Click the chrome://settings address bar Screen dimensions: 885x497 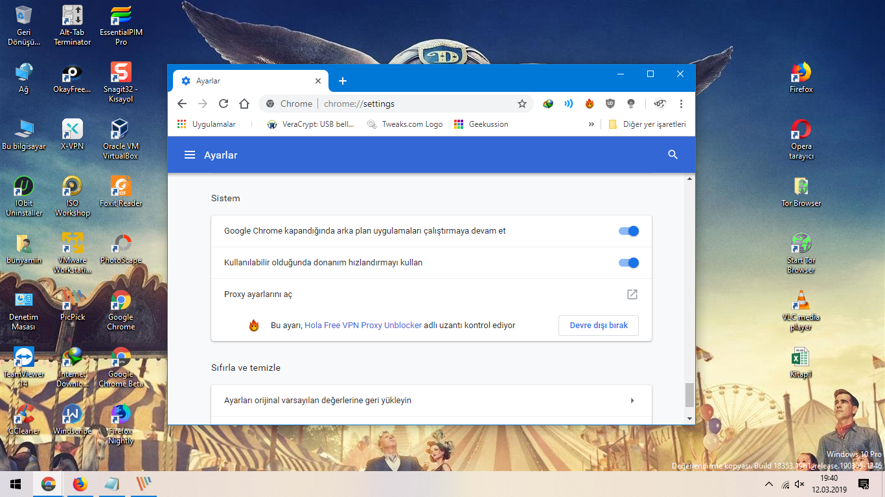(x=395, y=104)
